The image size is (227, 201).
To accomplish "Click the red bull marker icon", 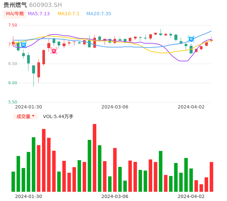I will point(54,51).
